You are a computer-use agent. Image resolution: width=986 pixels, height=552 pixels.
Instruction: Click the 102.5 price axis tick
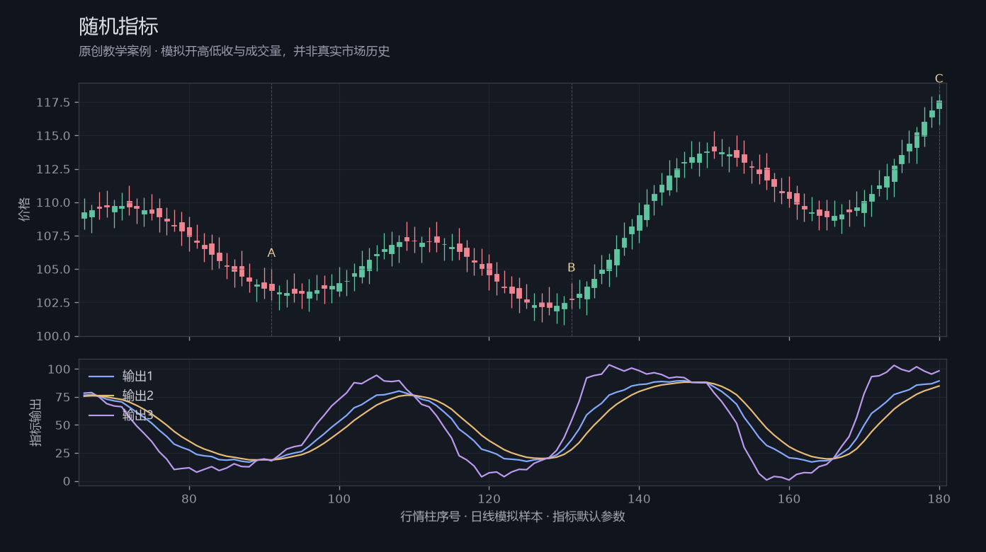point(53,303)
